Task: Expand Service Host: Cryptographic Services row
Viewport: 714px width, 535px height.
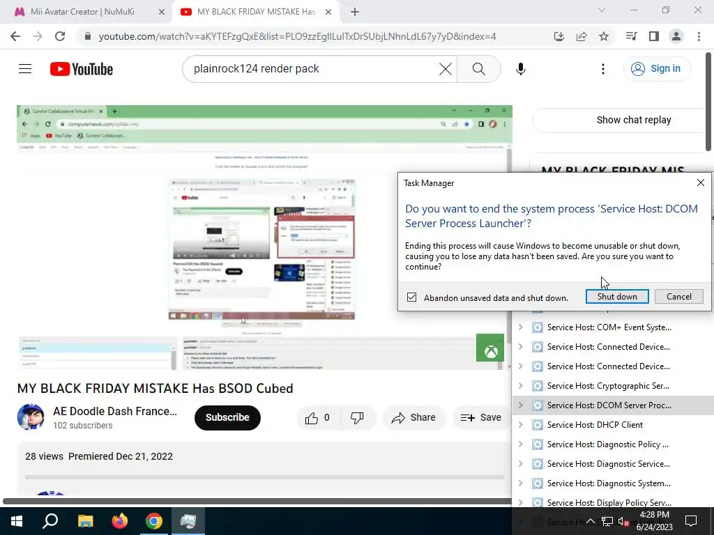Action: (x=520, y=386)
